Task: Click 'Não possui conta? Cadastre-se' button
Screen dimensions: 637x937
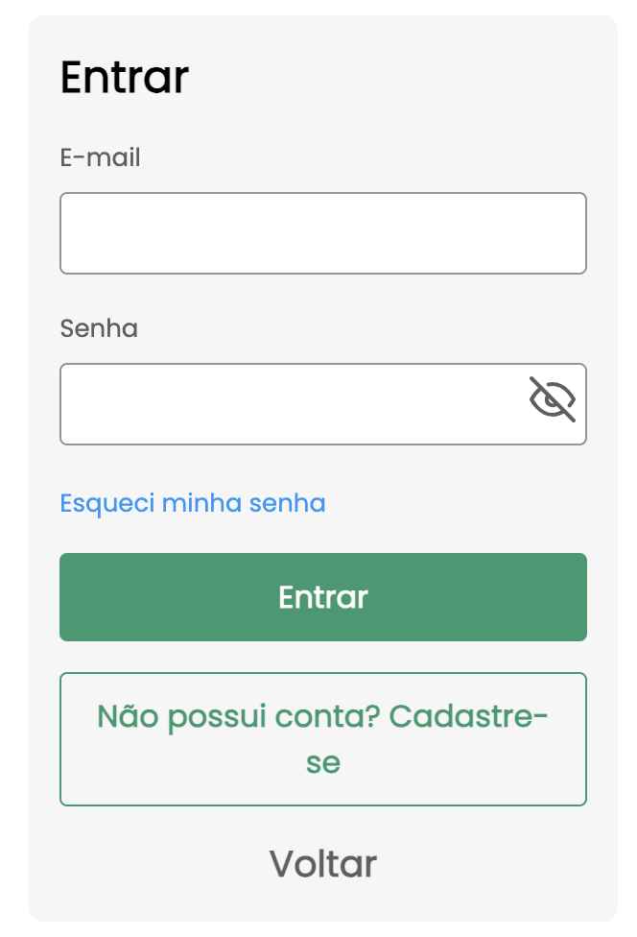Action: (x=322, y=739)
